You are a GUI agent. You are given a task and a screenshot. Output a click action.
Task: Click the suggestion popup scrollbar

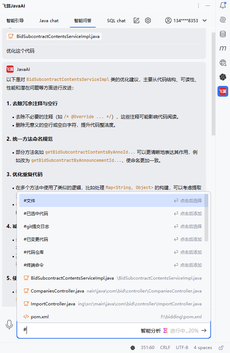[206, 217]
